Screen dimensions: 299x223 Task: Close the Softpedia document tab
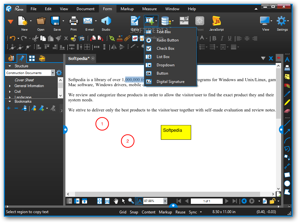click(x=93, y=58)
